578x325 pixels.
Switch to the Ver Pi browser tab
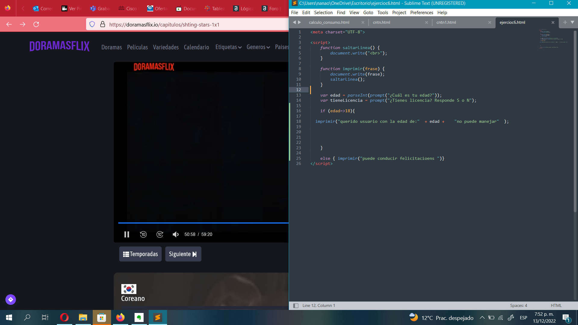click(x=71, y=8)
